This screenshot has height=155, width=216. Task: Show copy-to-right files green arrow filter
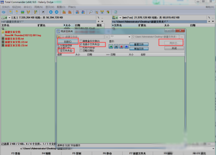click(111, 46)
